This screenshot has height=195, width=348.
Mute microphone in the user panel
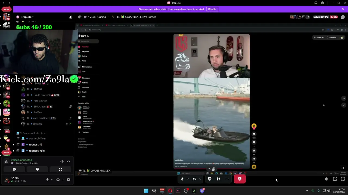click(x=48, y=180)
